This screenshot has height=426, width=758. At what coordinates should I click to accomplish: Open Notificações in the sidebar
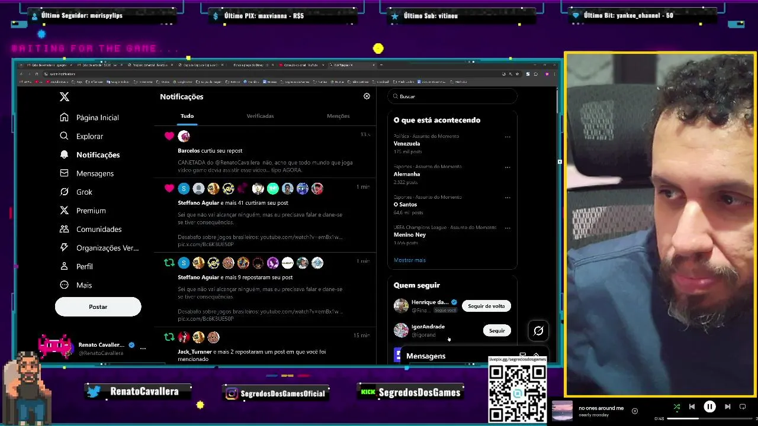click(x=90, y=155)
